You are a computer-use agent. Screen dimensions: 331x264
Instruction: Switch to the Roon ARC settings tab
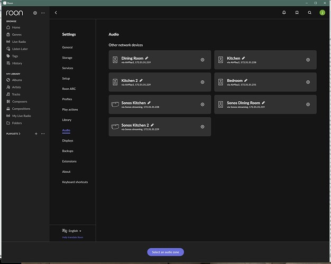click(68, 89)
